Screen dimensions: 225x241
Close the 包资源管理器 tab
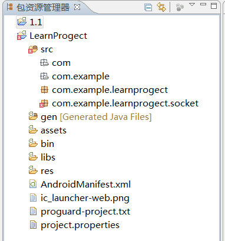click(77, 8)
